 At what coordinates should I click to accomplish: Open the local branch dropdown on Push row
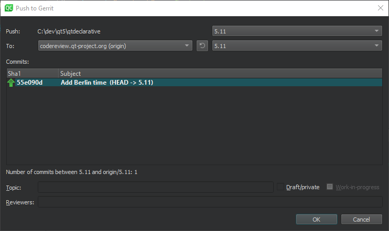(x=297, y=31)
